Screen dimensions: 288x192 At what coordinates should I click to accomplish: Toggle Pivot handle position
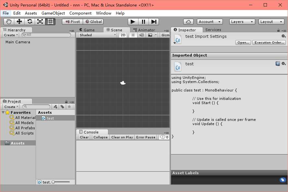click(73, 22)
